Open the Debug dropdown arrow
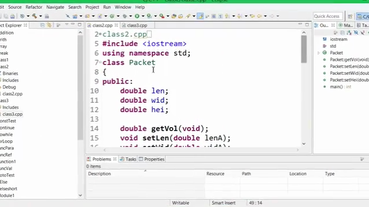Image resolution: width=369 pixels, height=207 pixels. (x=130, y=16)
